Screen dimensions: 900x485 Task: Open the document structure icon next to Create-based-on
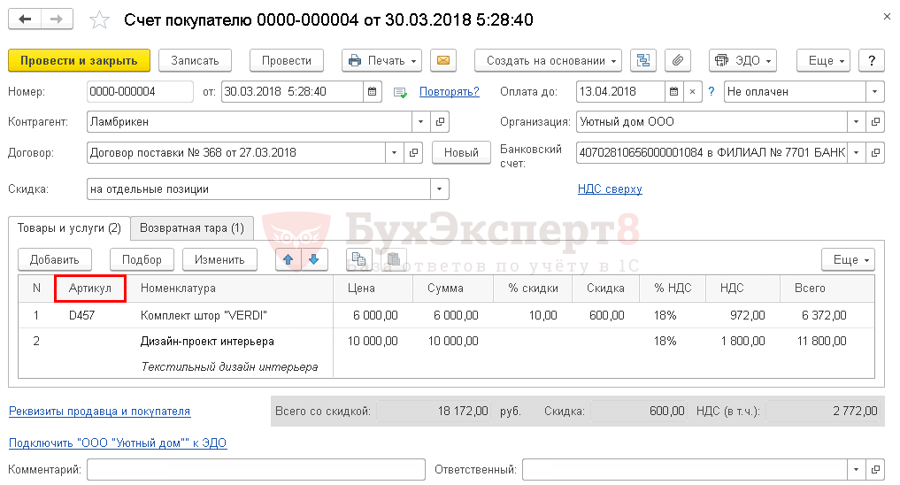[643, 61]
